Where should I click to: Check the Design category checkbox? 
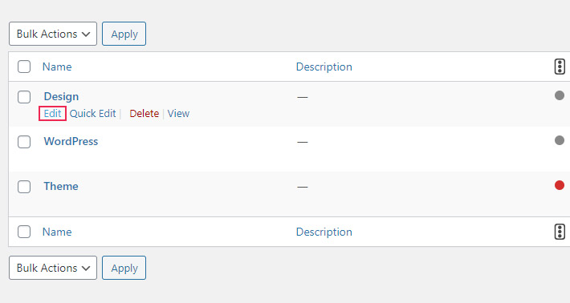click(24, 97)
